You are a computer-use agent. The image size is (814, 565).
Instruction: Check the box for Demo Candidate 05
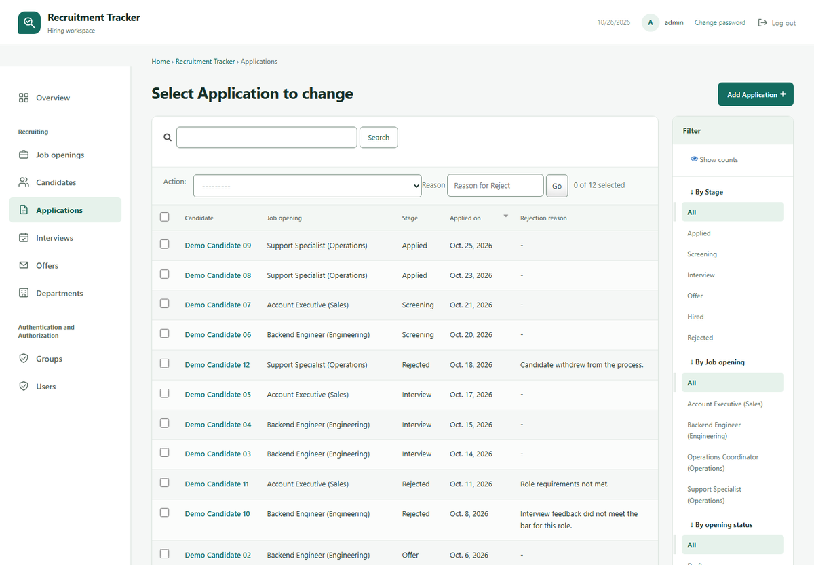[164, 393]
